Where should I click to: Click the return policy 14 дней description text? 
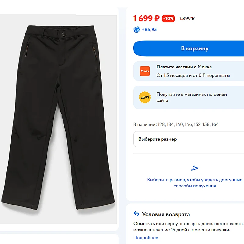click(188, 227)
